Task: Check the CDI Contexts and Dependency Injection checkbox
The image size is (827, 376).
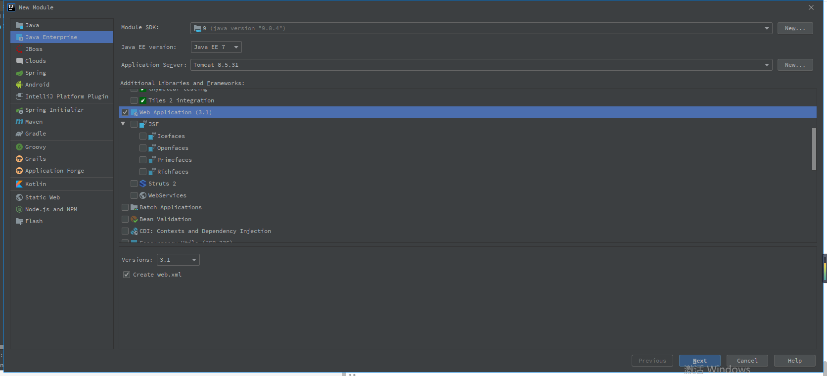Action: [x=125, y=231]
